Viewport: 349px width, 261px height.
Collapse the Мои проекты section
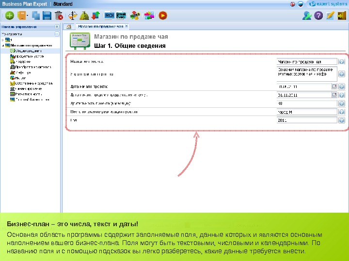(x=57, y=34)
